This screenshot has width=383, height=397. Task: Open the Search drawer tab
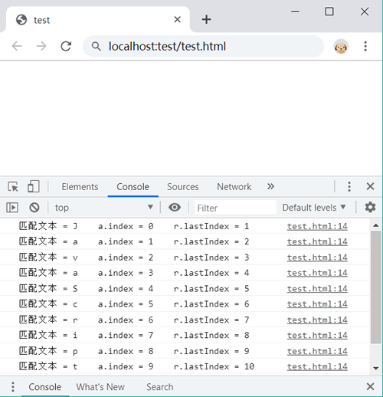[160, 387]
